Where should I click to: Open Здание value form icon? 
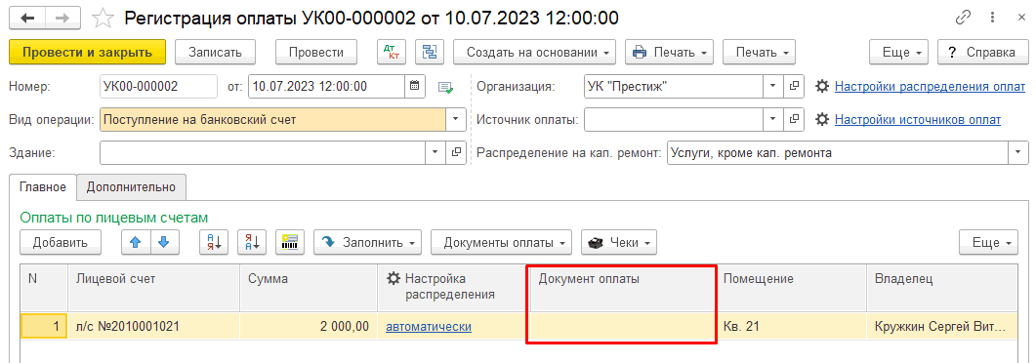pyautogui.click(x=456, y=152)
